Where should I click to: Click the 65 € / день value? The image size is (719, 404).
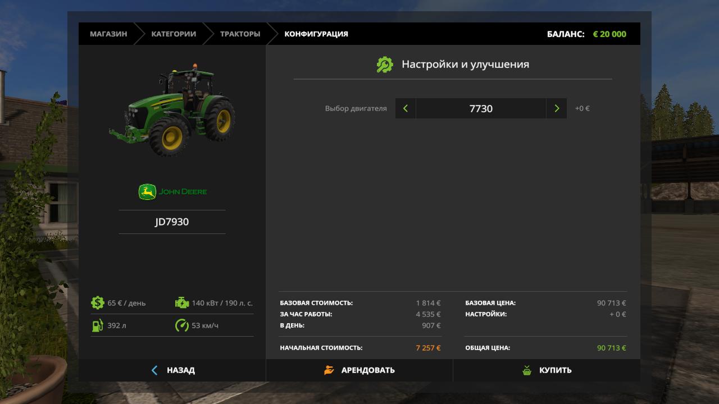(x=126, y=303)
